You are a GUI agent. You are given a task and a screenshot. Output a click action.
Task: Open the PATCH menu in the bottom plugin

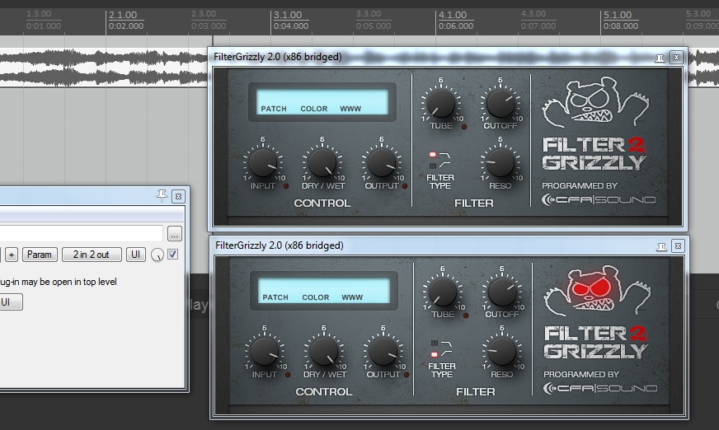275,297
